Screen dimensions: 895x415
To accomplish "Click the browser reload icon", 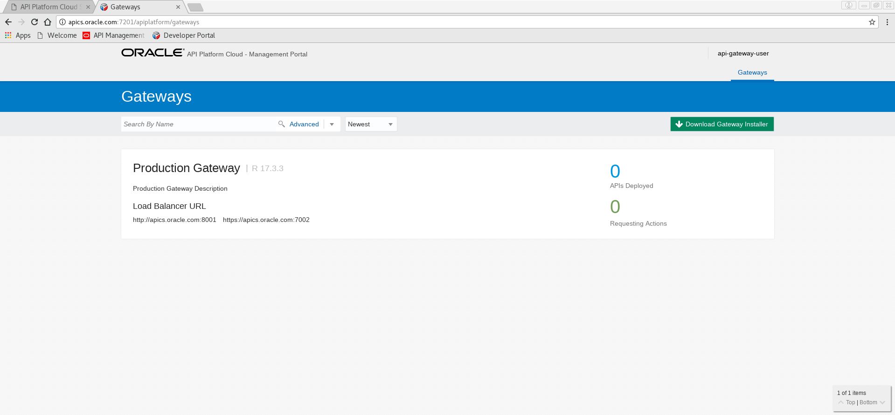I will click(x=35, y=22).
